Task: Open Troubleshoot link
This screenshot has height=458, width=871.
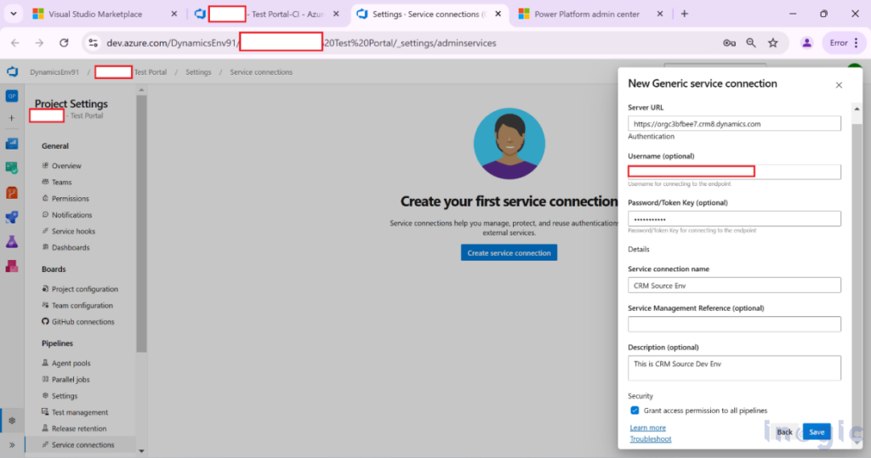Action: coord(651,438)
